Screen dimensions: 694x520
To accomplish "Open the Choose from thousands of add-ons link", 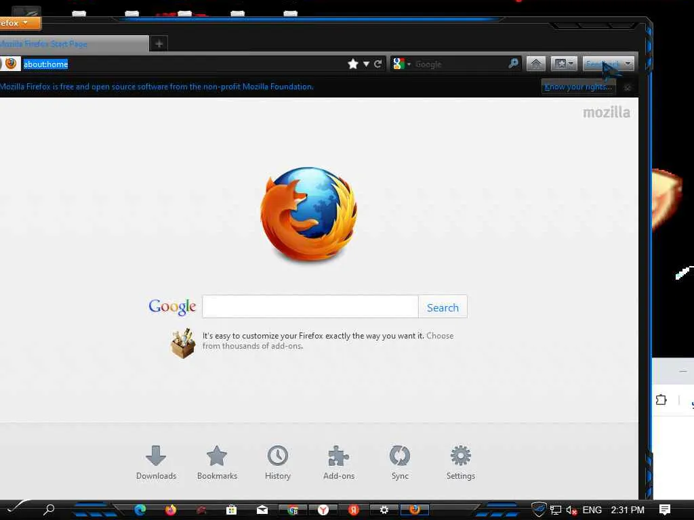I will pyautogui.click(x=328, y=341).
